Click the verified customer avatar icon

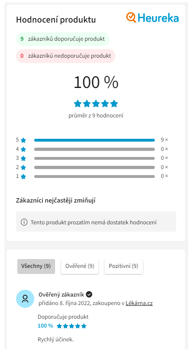tap(25, 299)
